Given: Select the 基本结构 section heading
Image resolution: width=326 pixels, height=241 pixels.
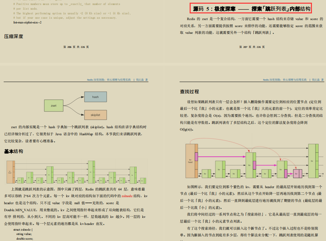Looking at the screenshot, I should (13, 151).
